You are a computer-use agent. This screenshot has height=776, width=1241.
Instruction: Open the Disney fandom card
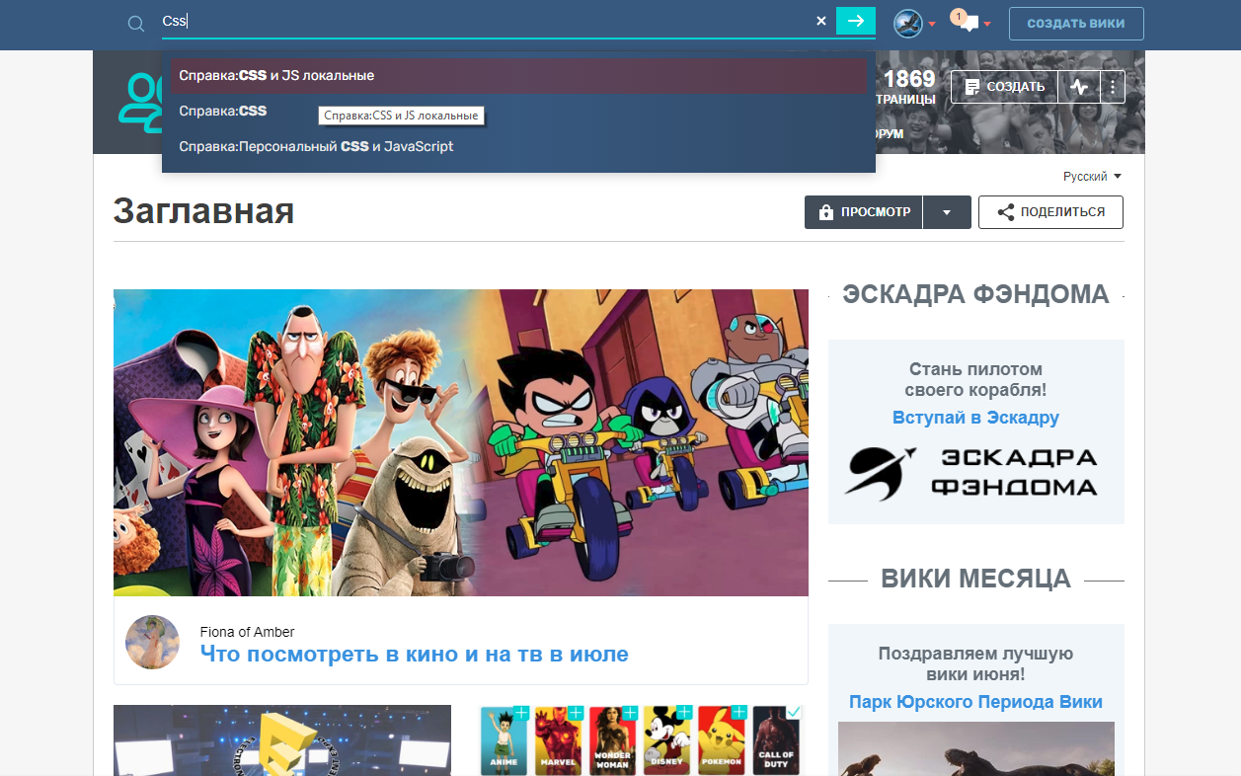(666, 740)
